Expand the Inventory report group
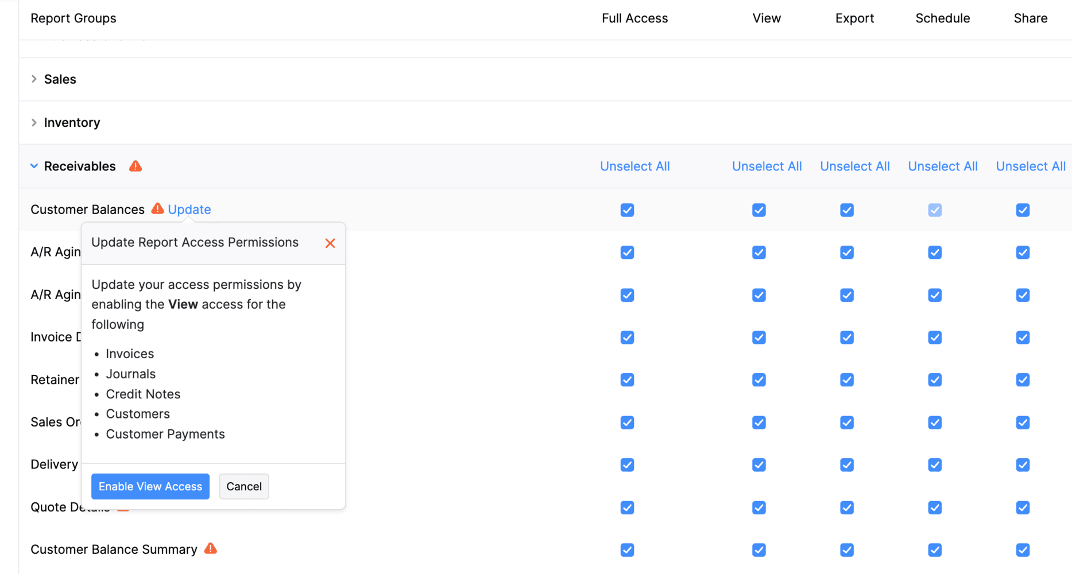This screenshot has height=574, width=1072. (x=34, y=123)
